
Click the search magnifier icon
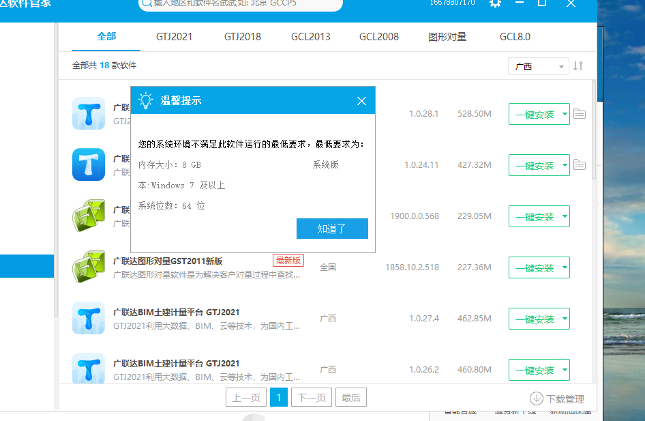pos(147,3)
